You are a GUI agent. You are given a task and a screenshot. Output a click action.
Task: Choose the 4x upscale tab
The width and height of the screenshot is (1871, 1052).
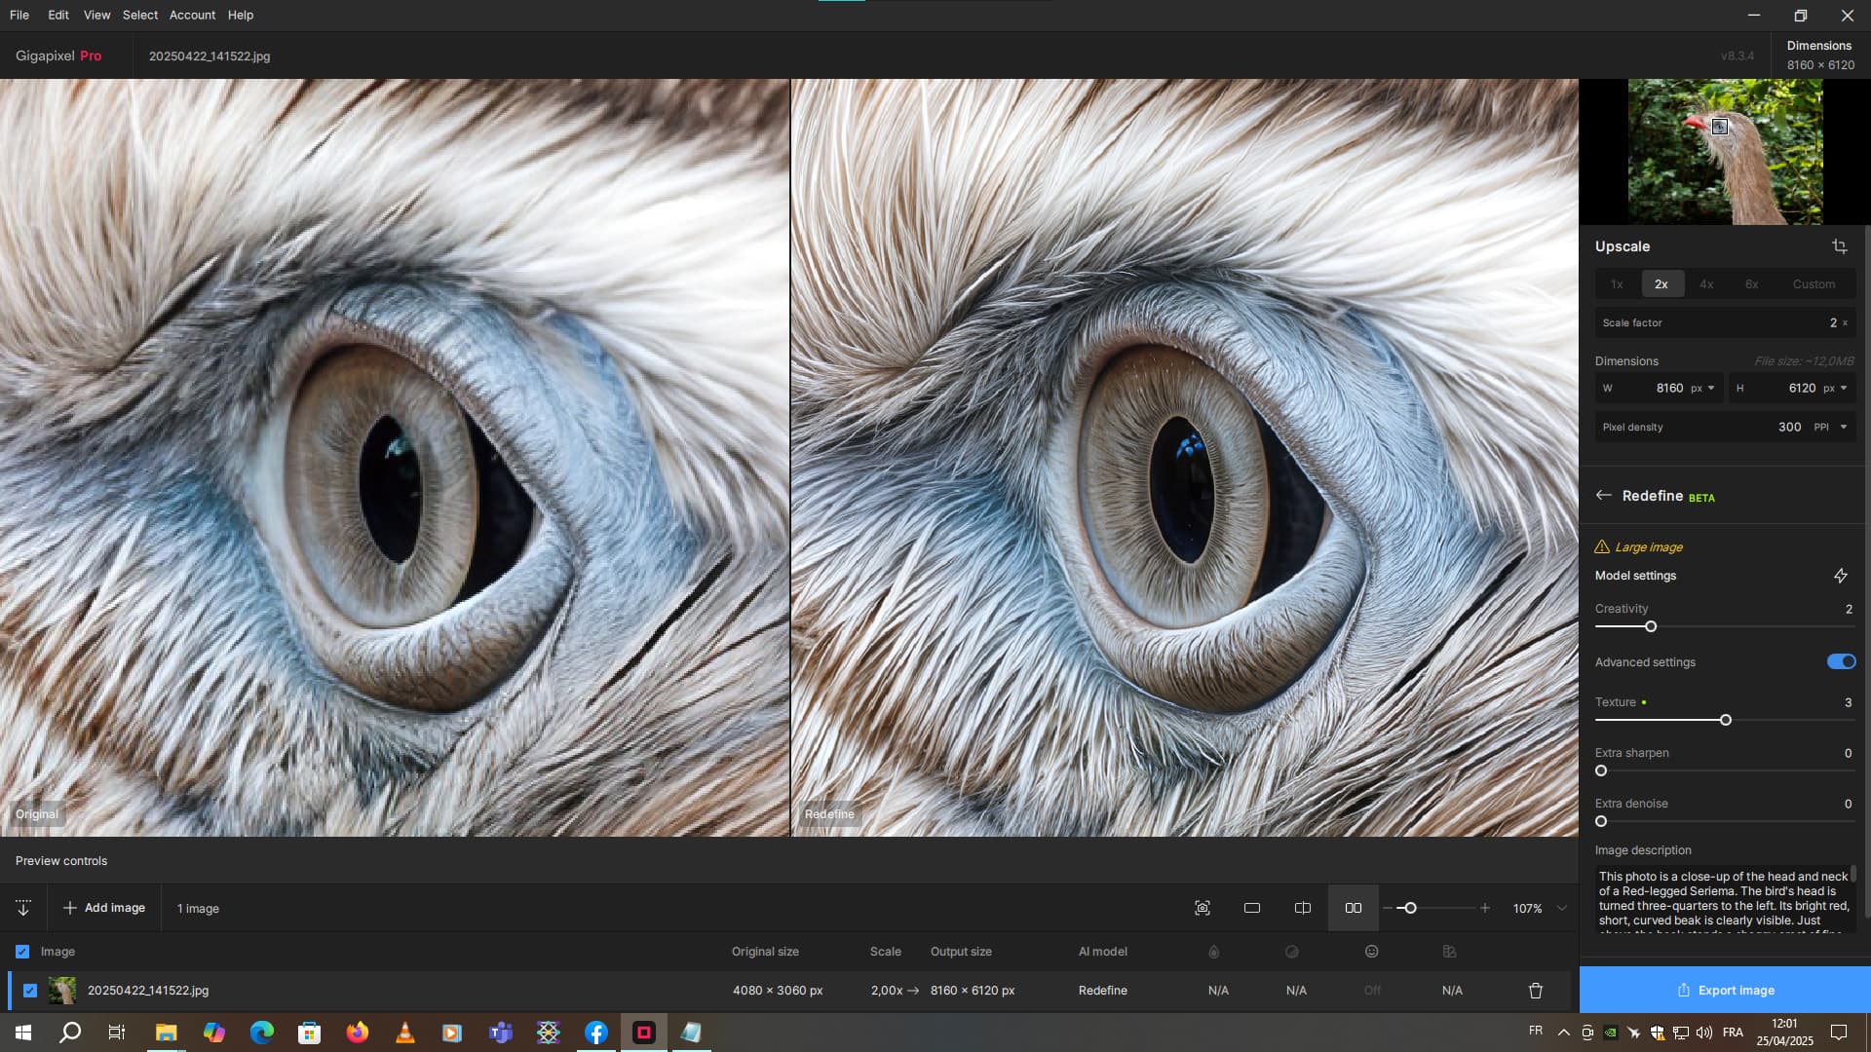pos(1705,284)
